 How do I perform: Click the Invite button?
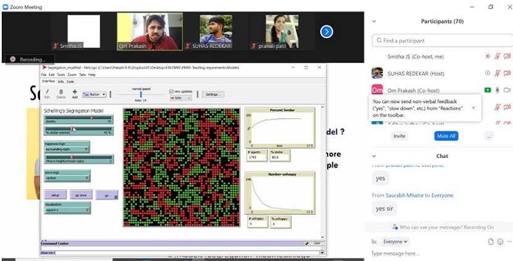(x=399, y=136)
